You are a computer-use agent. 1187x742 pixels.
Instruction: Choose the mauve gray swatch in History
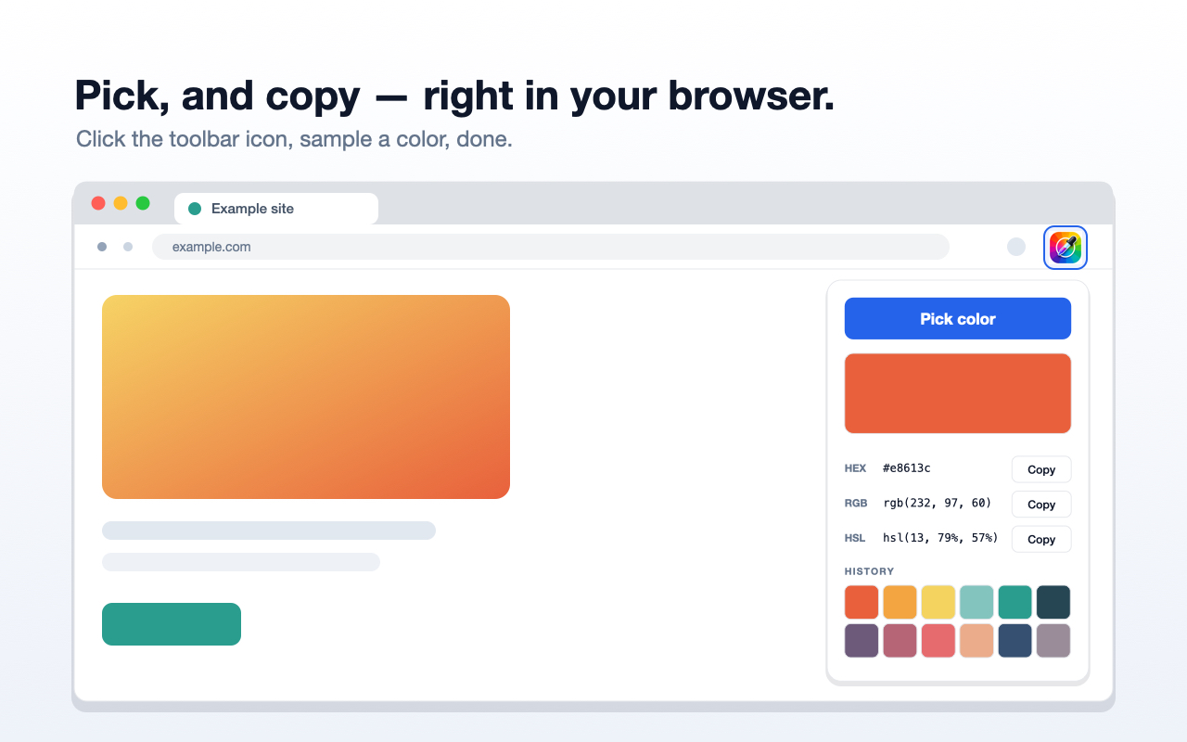[1053, 641]
